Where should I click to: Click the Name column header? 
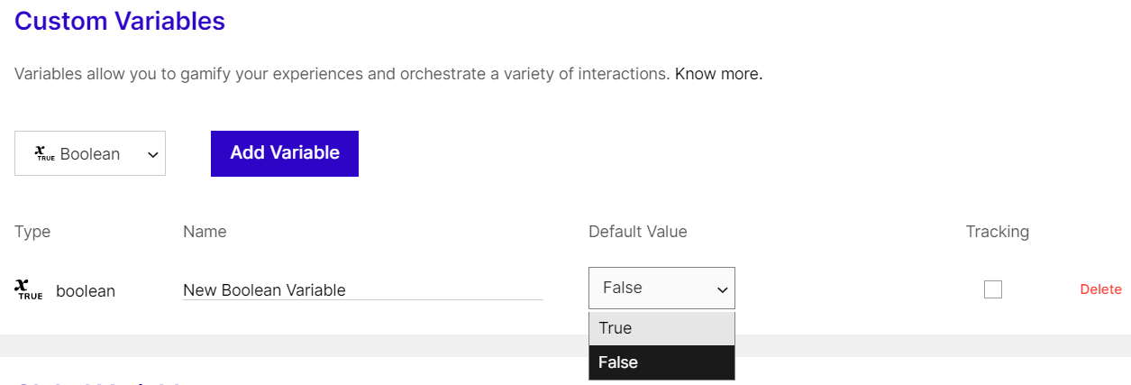(x=205, y=232)
